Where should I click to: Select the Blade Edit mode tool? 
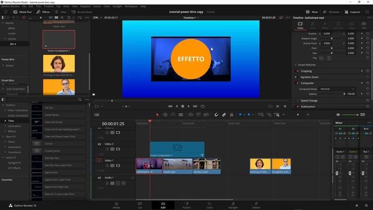click(x=181, y=115)
